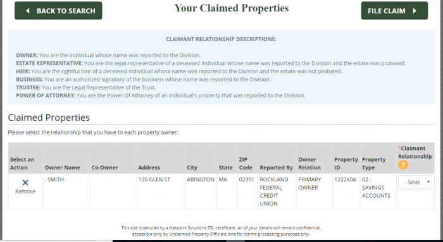Click the Co-Owner column header
The width and height of the screenshot is (443, 242).
104,167
